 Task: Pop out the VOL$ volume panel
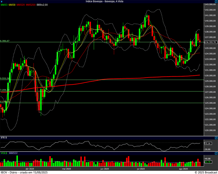pyautogui.click(x=216, y=153)
